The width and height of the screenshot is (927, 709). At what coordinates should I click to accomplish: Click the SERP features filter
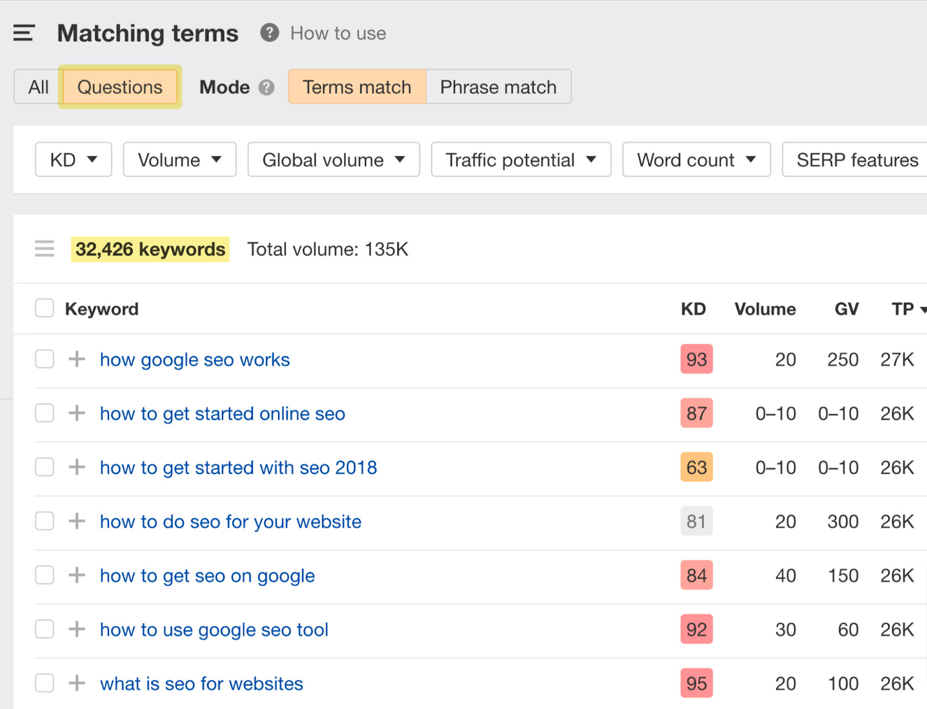pos(856,159)
